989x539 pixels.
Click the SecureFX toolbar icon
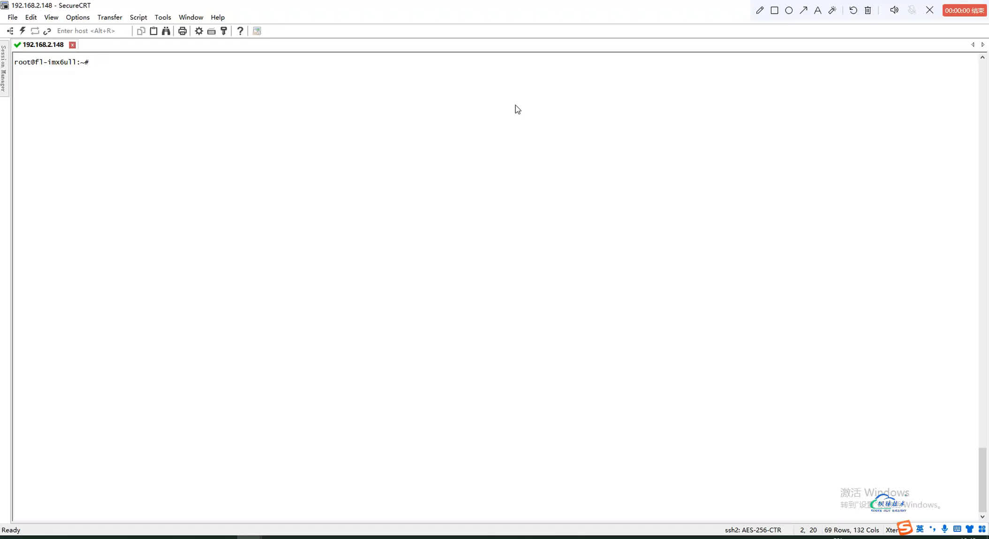coord(257,31)
